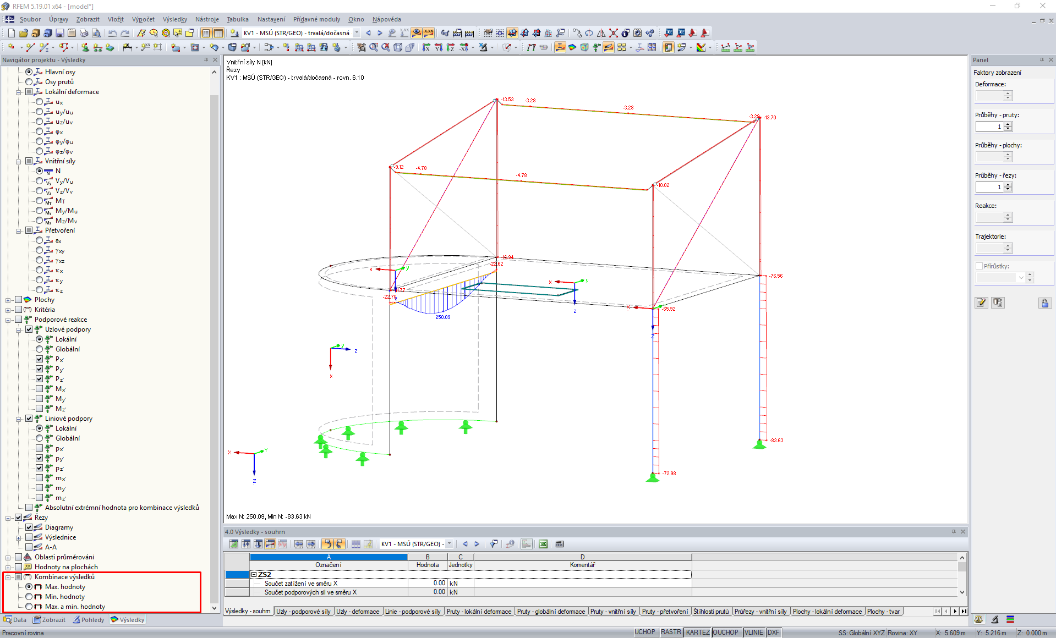Click the balance scale icon below Panel
1056x638 pixels.
979,619
